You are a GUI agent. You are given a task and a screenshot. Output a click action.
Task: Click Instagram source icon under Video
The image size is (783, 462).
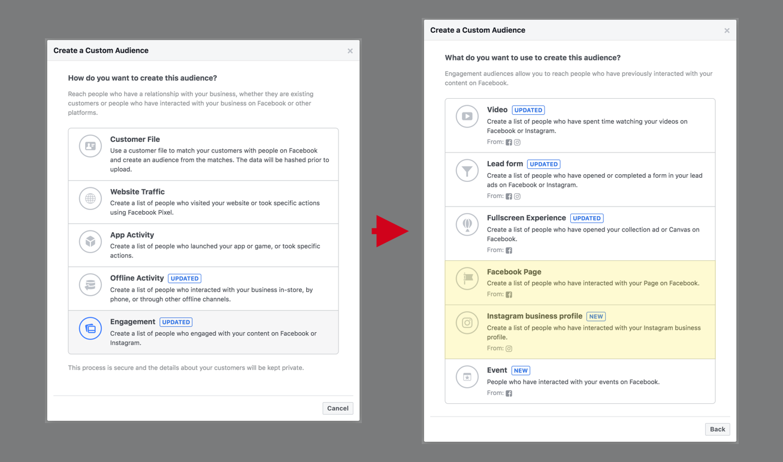(x=518, y=142)
